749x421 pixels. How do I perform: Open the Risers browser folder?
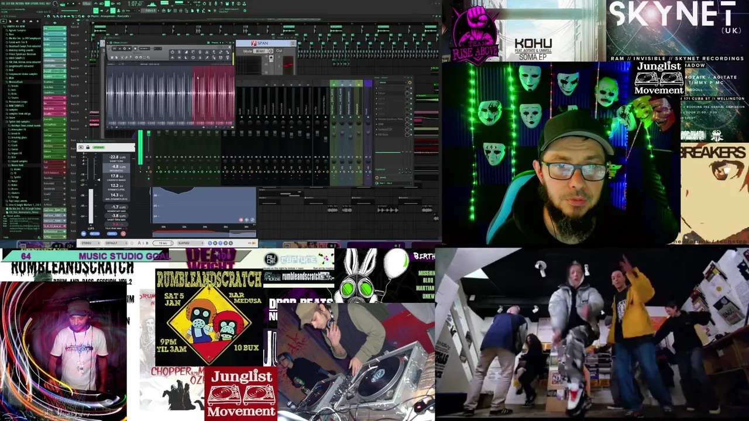[x=14, y=189]
